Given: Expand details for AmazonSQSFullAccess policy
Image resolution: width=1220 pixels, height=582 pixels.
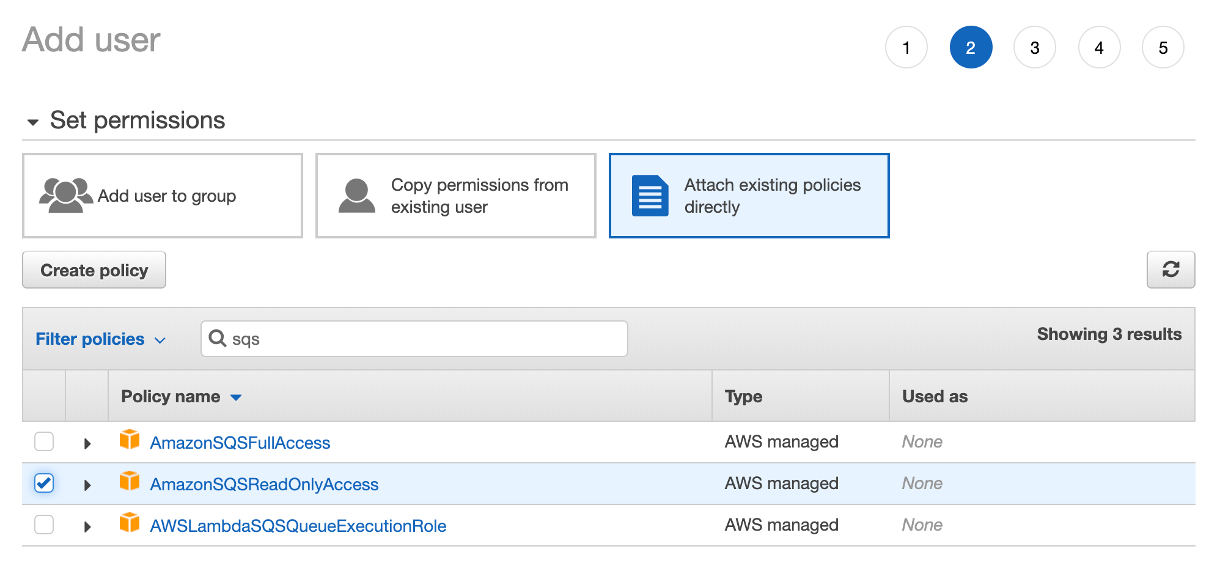Looking at the screenshot, I should click(87, 441).
